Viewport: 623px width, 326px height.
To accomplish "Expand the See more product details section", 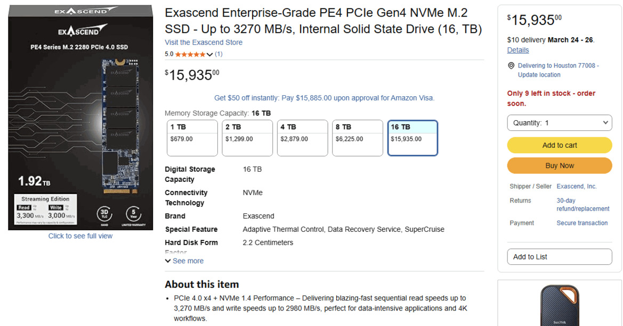I will point(184,261).
